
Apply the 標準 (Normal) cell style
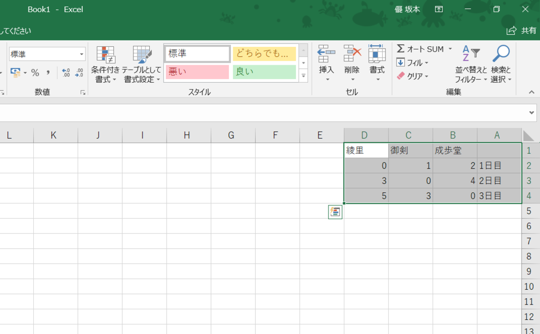[x=197, y=54]
